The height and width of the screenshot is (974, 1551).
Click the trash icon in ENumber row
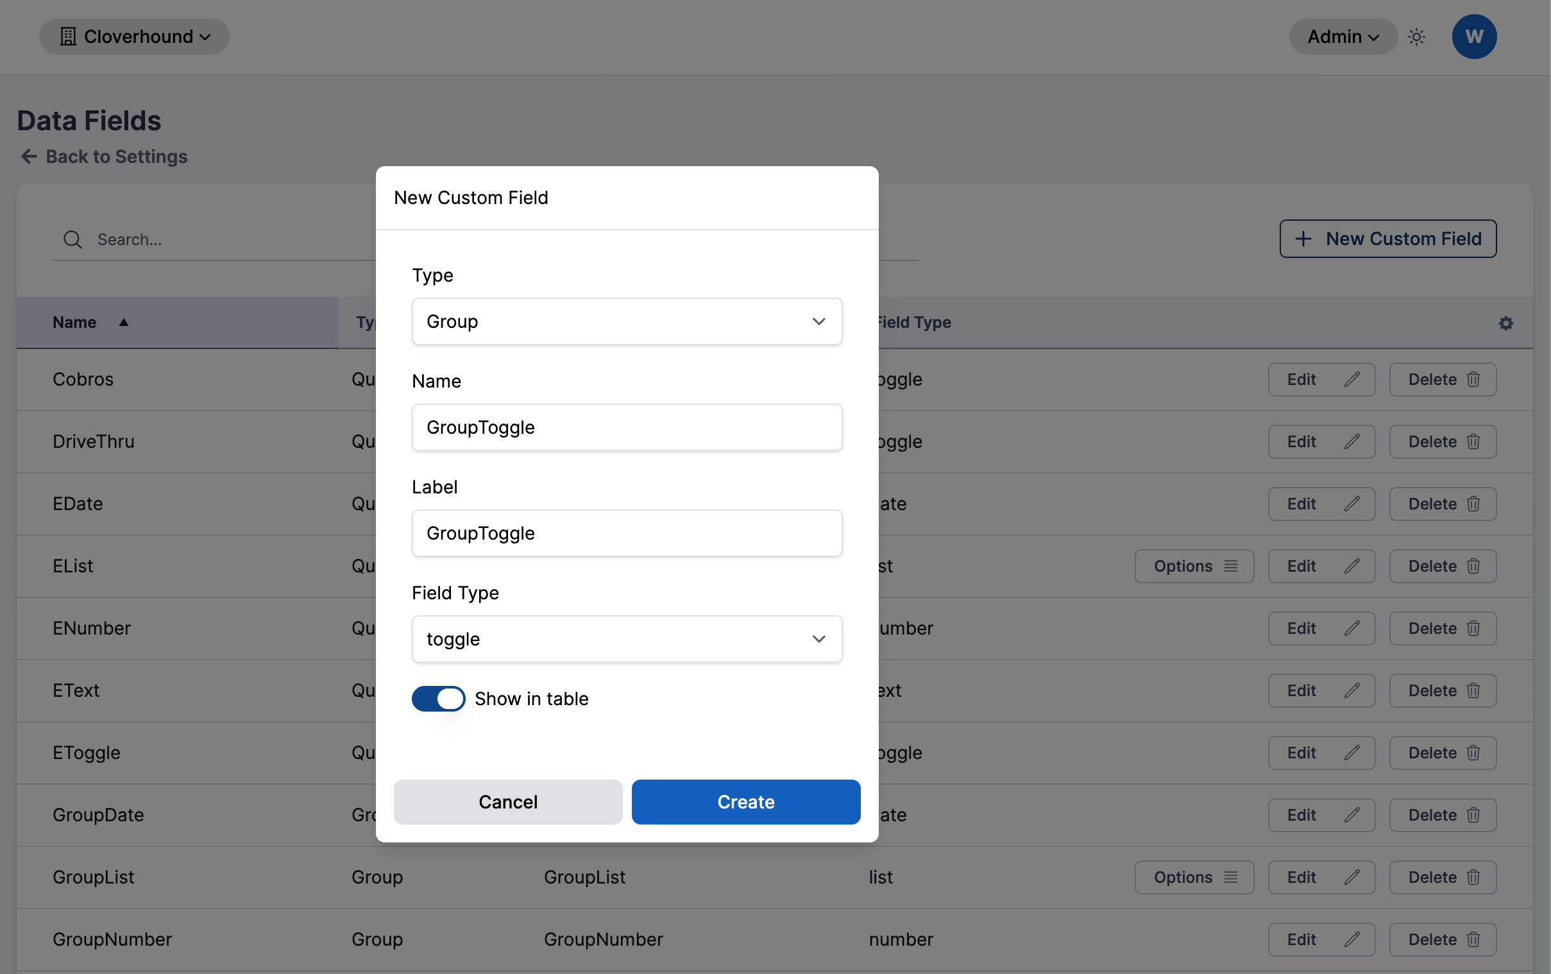pyautogui.click(x=1473, y=628)
